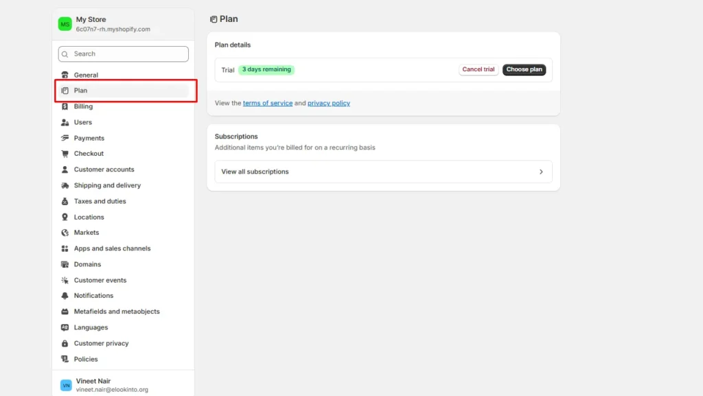This screenshot has width=703, height=396.
Task: Click the Checkout cart icon
Action: point(65,154)
